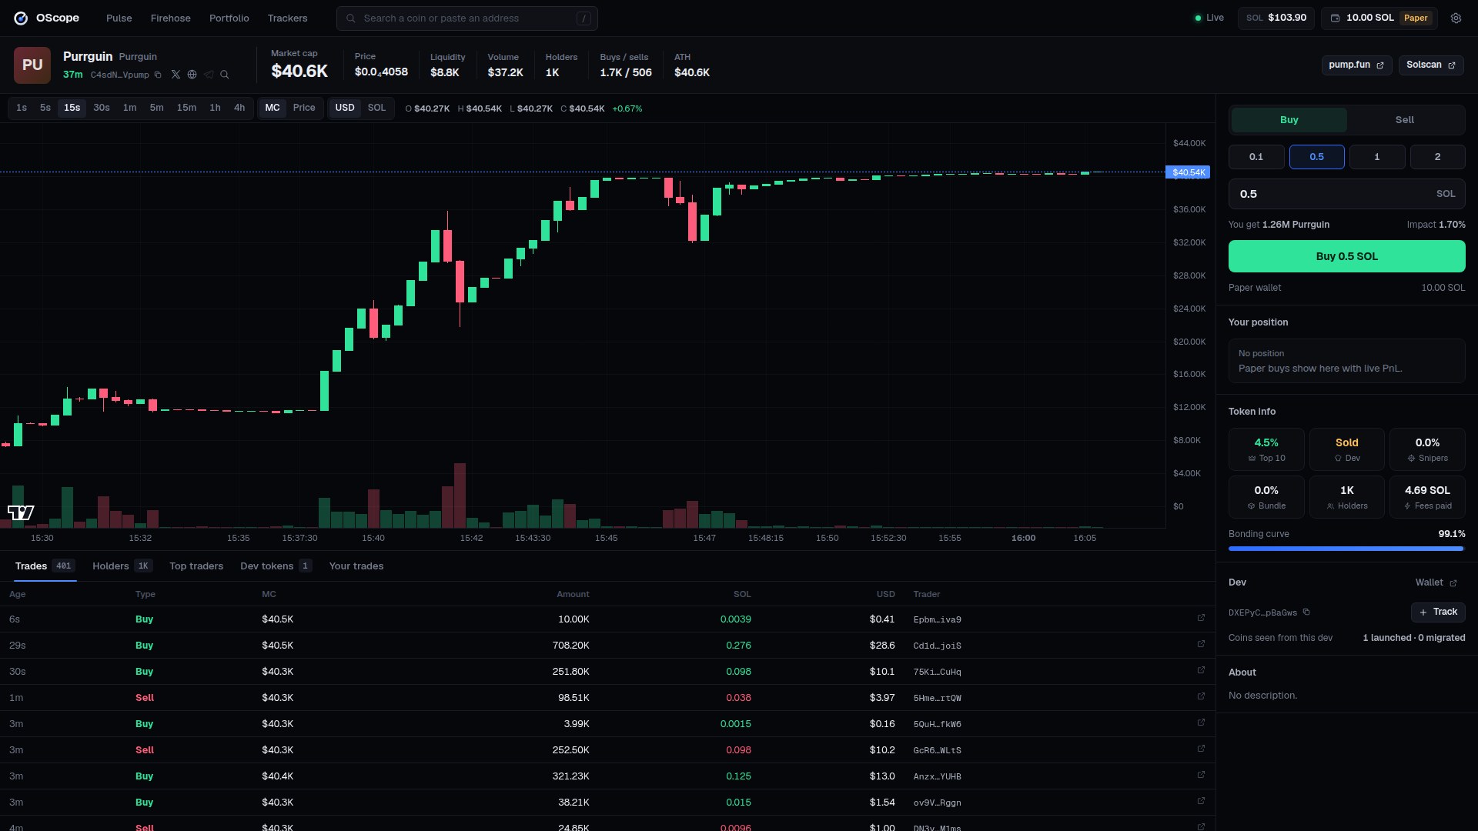Viewport: 1478px width, 831px height.
Task: Set chart denomination to USD
Action: click(345, 108)
